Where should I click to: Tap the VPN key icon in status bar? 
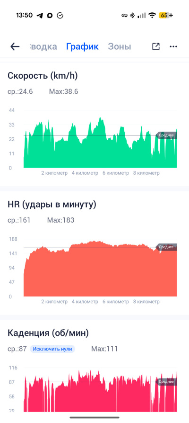click(124, 15)
